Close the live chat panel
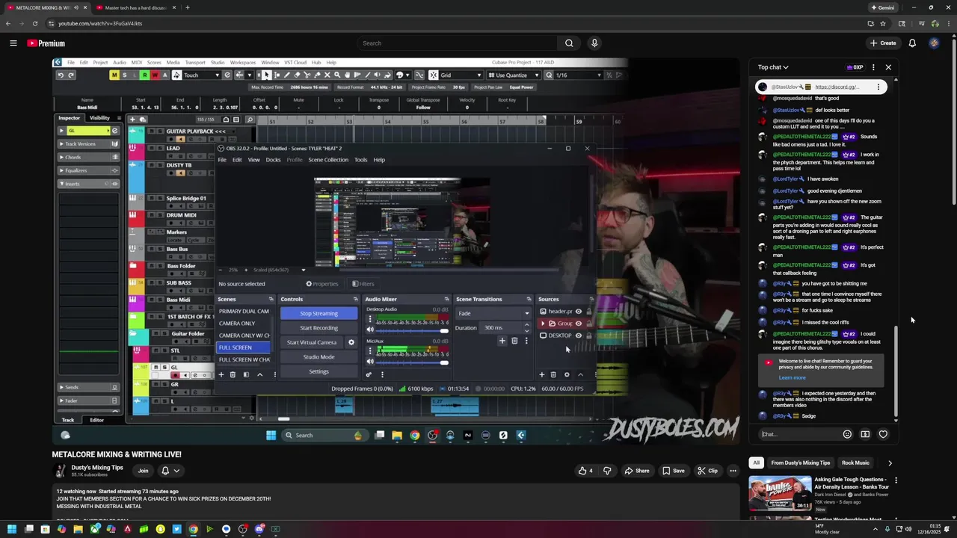Image resolution: width=957 pixels, height=538 pixels. (x=888, y=67)
